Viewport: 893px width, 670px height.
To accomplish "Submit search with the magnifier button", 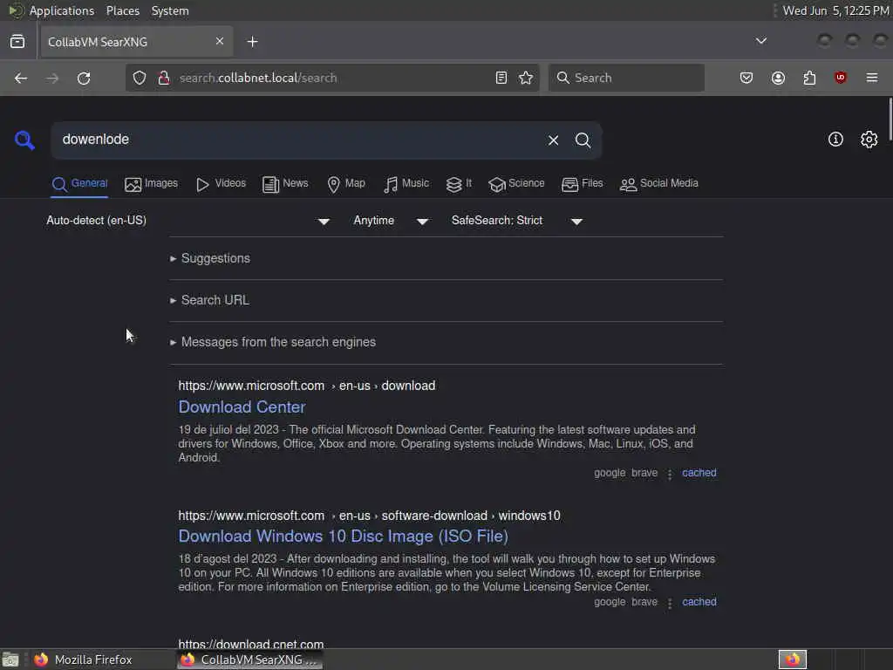I will (x=583, y=140).
